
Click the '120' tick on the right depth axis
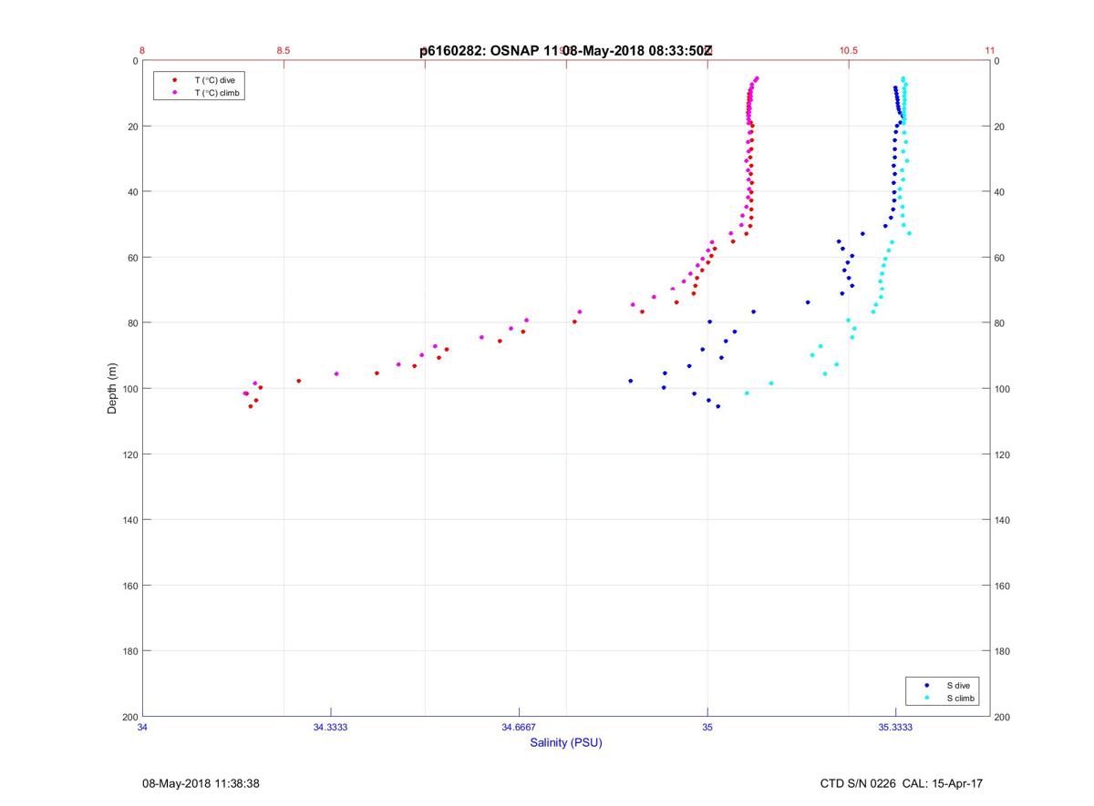pyautogui.click(x=1003, y=454)
